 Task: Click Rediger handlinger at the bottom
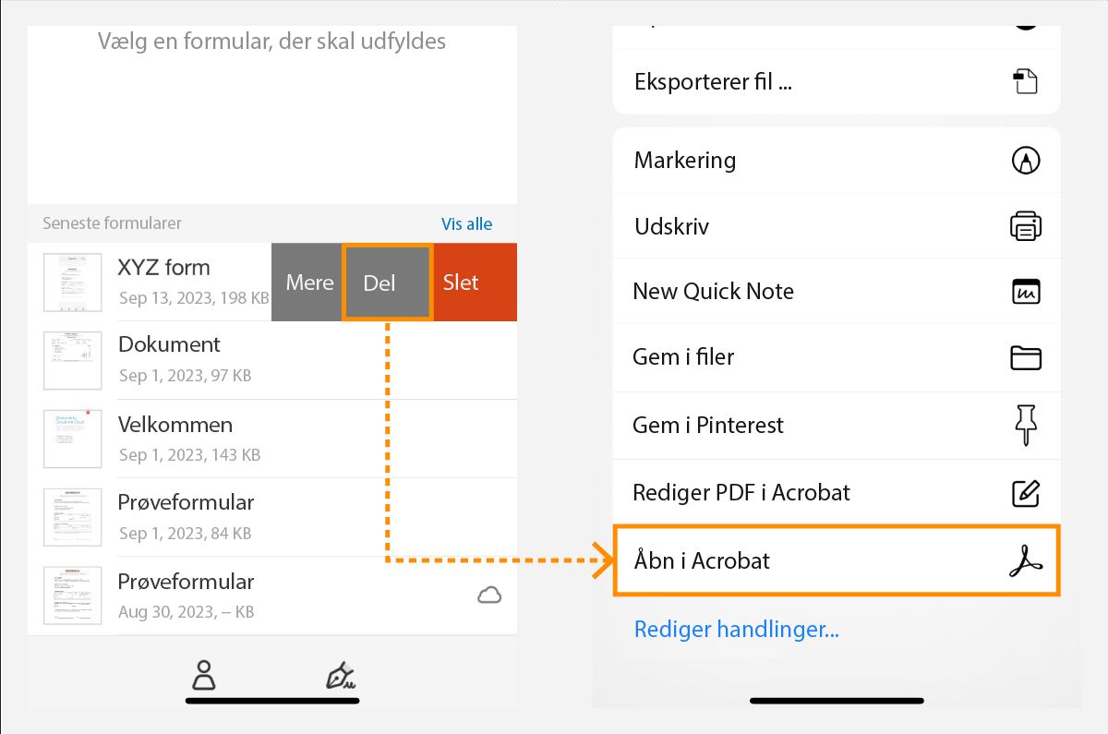tap(736, 629)
